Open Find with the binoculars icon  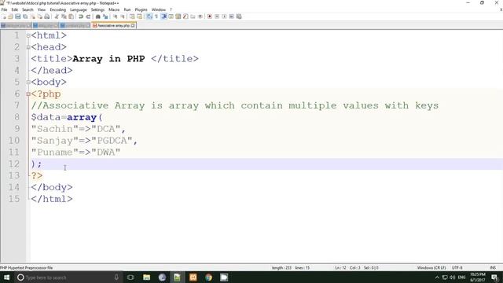point(97,17)
